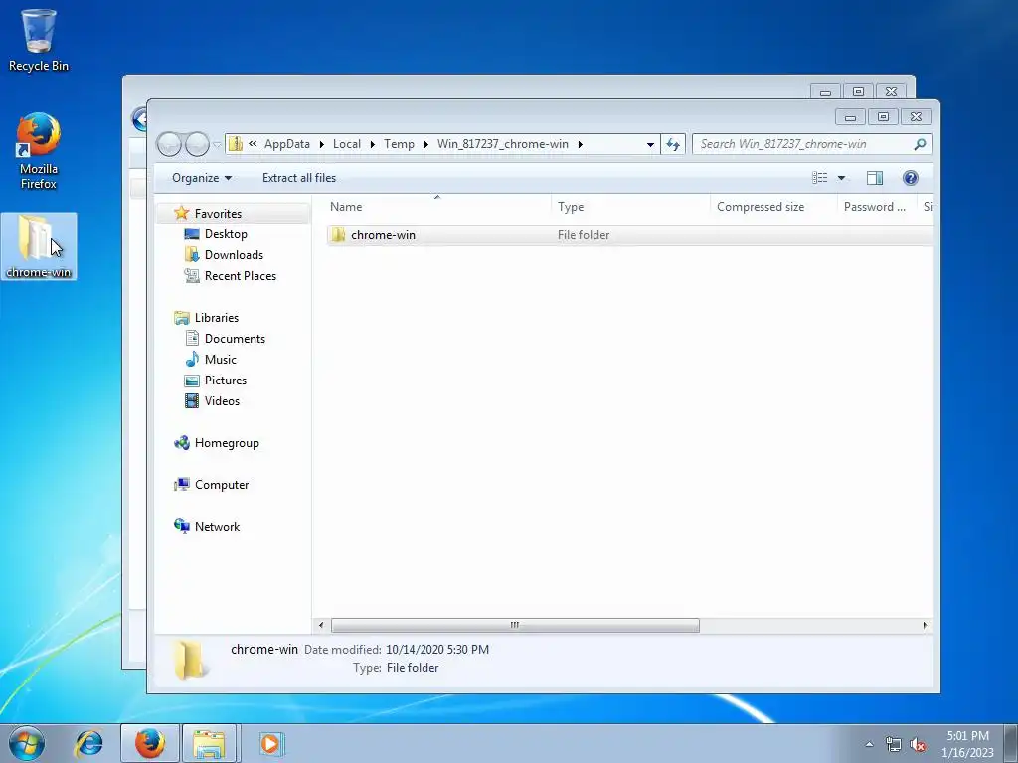The image size is (1018, 763).
Task: Click the Forward navigation button in Explorer
Action: (x=197, y=144)
